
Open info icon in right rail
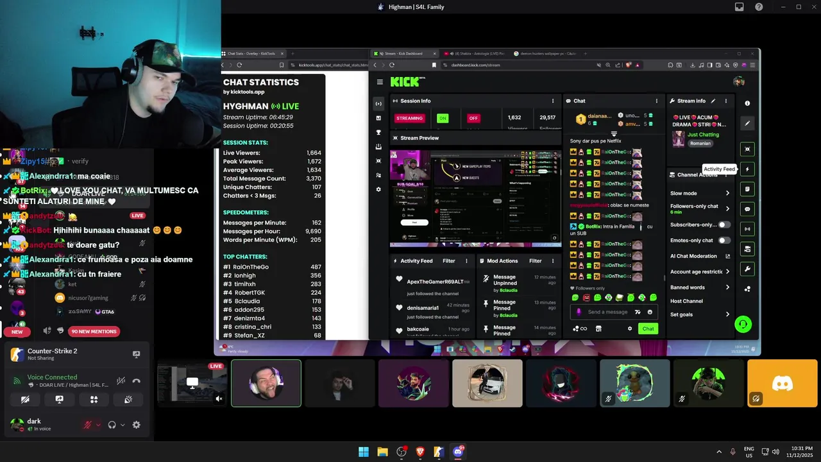[x=747, y=103]
